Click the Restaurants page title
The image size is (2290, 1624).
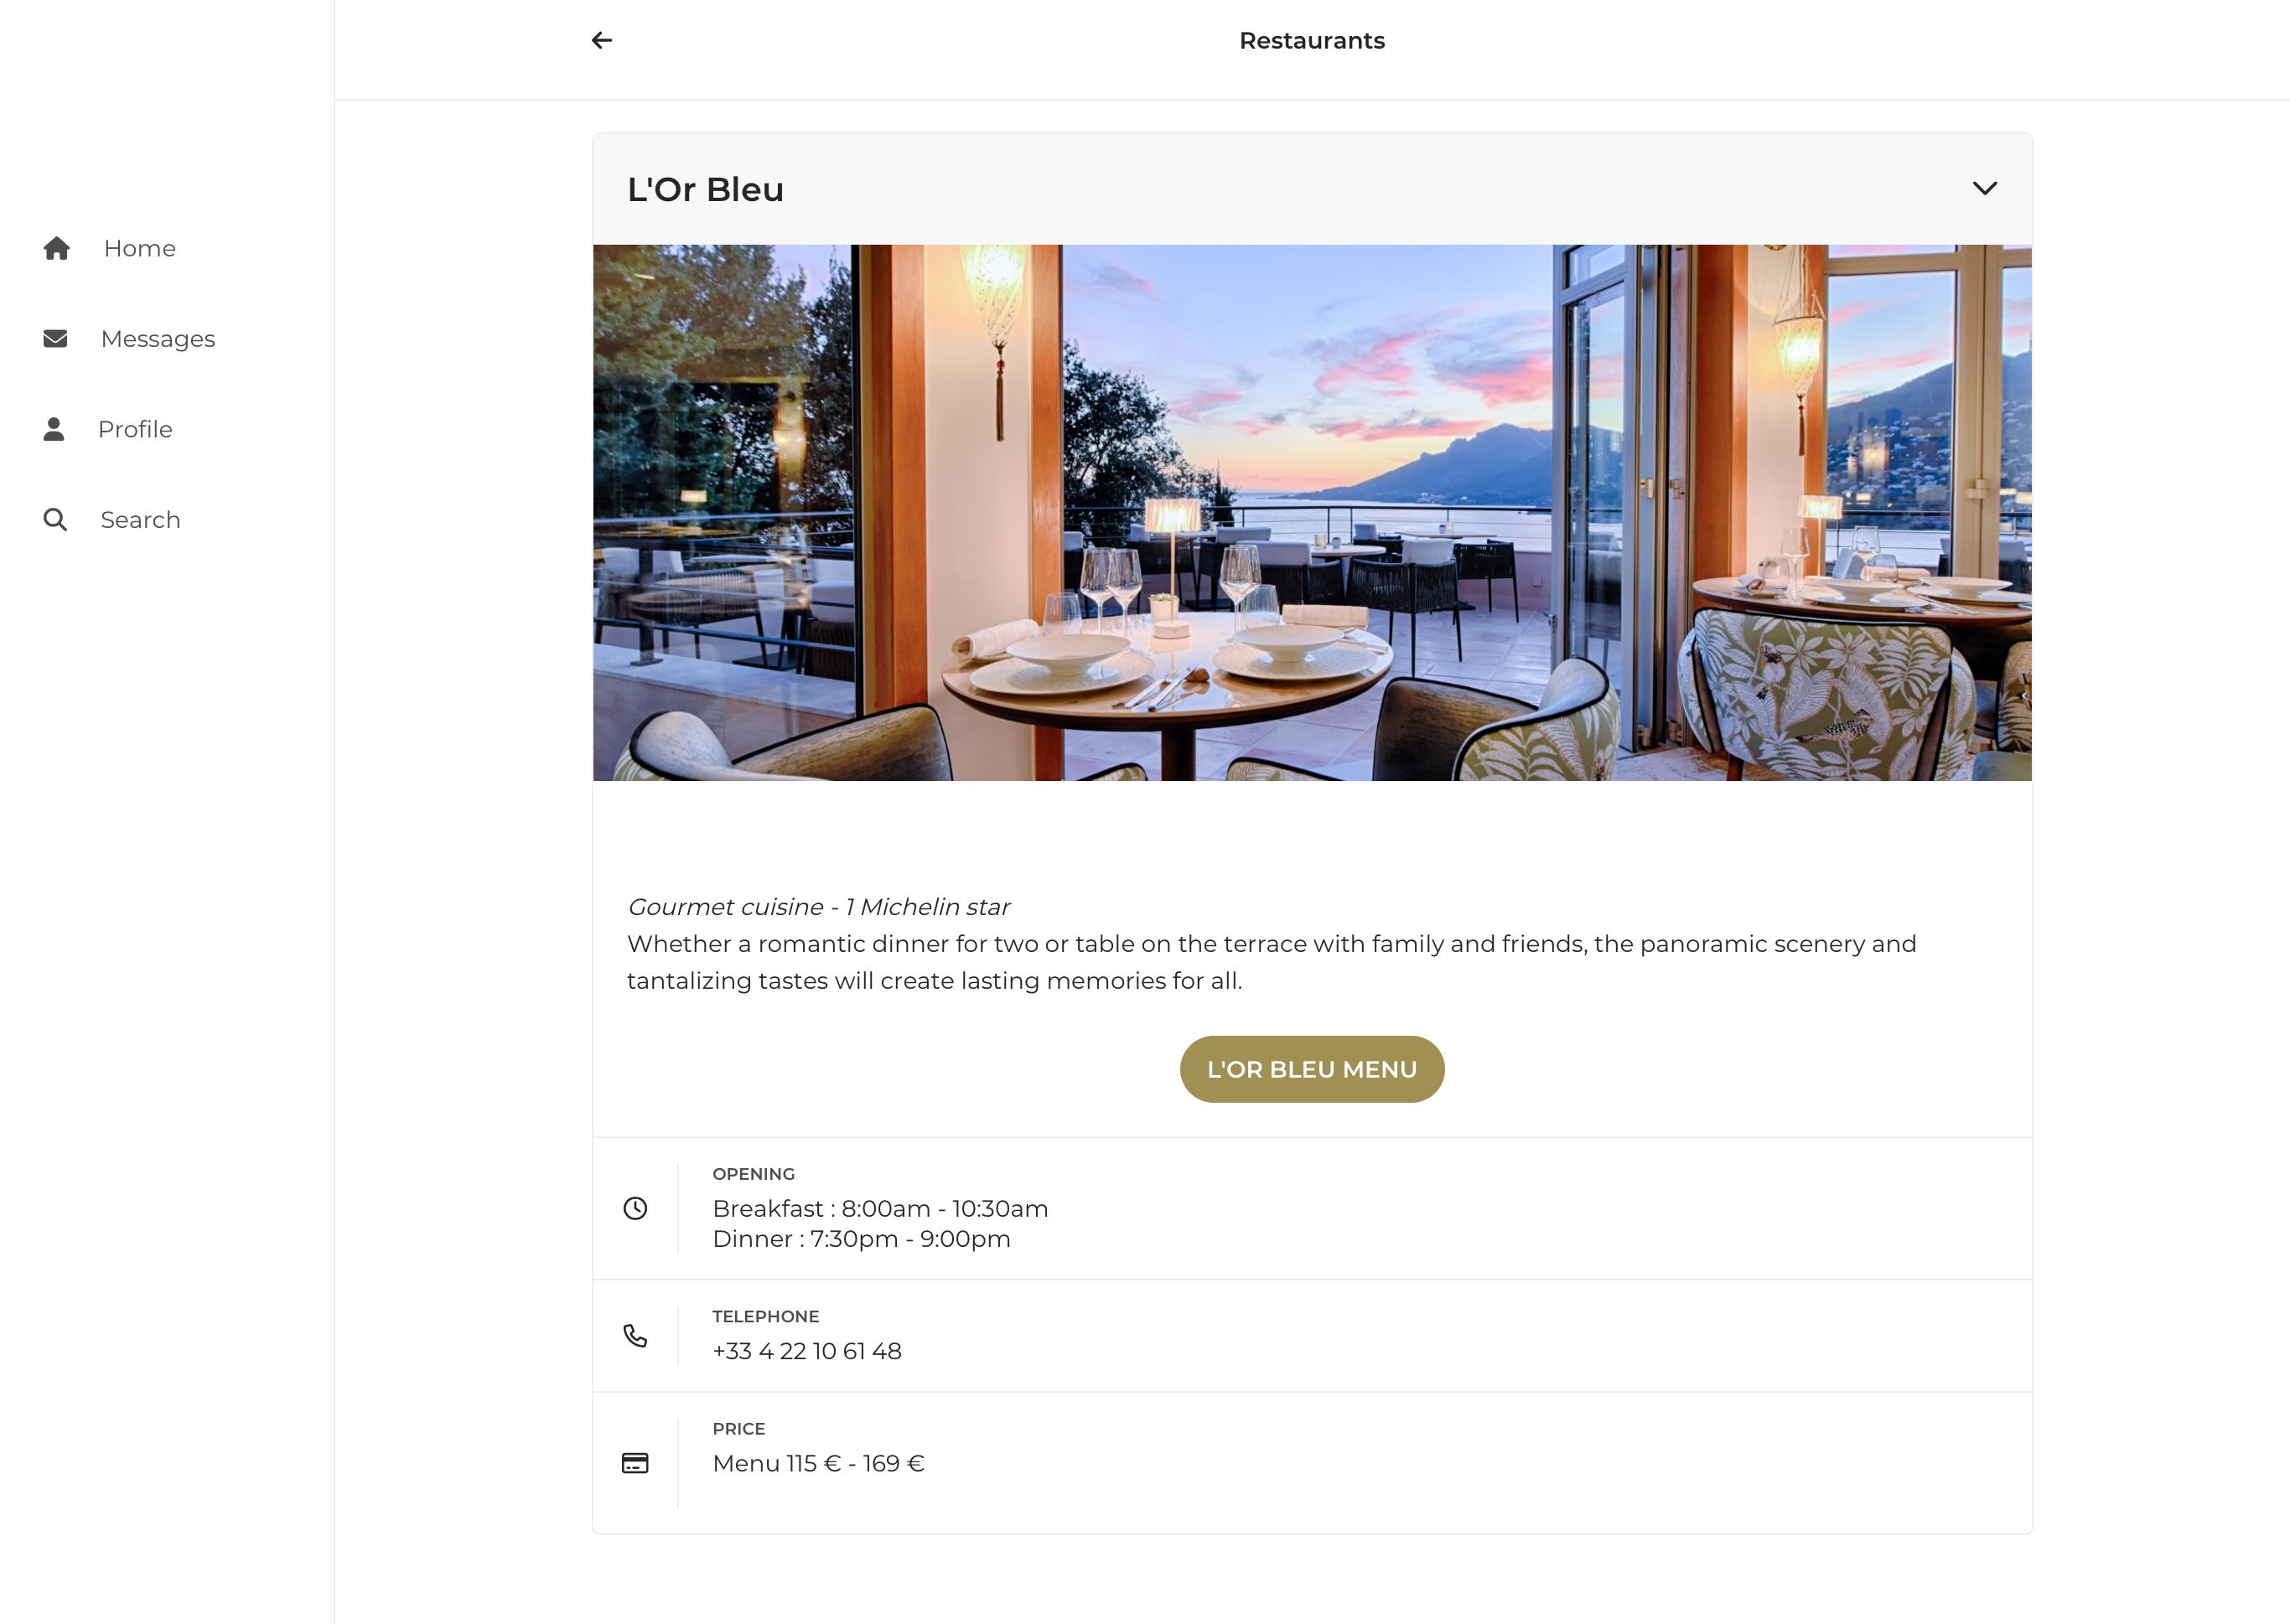tap(1312, 41)
